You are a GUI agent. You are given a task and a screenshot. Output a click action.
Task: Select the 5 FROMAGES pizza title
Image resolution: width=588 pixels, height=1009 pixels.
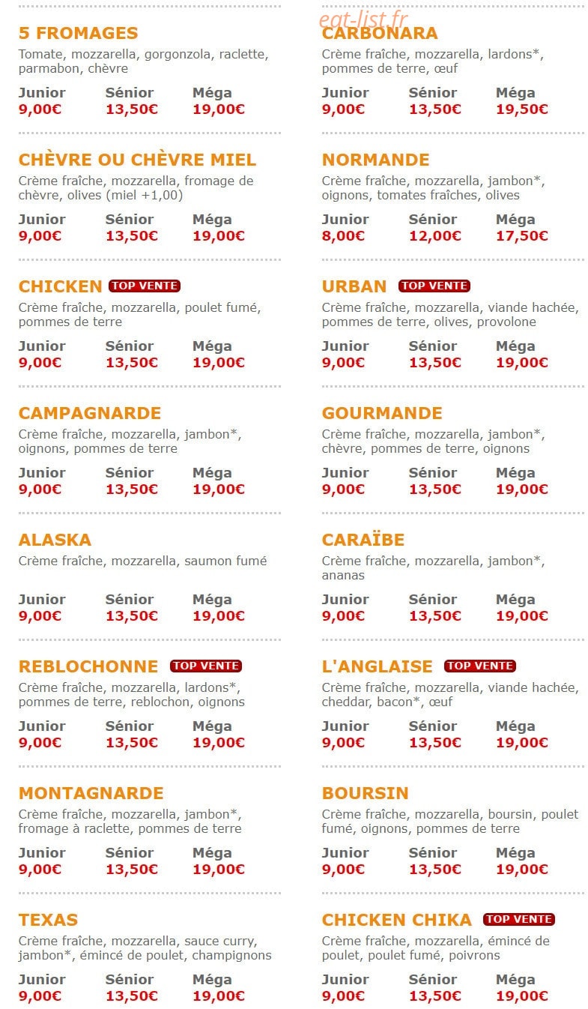point(78,33)
